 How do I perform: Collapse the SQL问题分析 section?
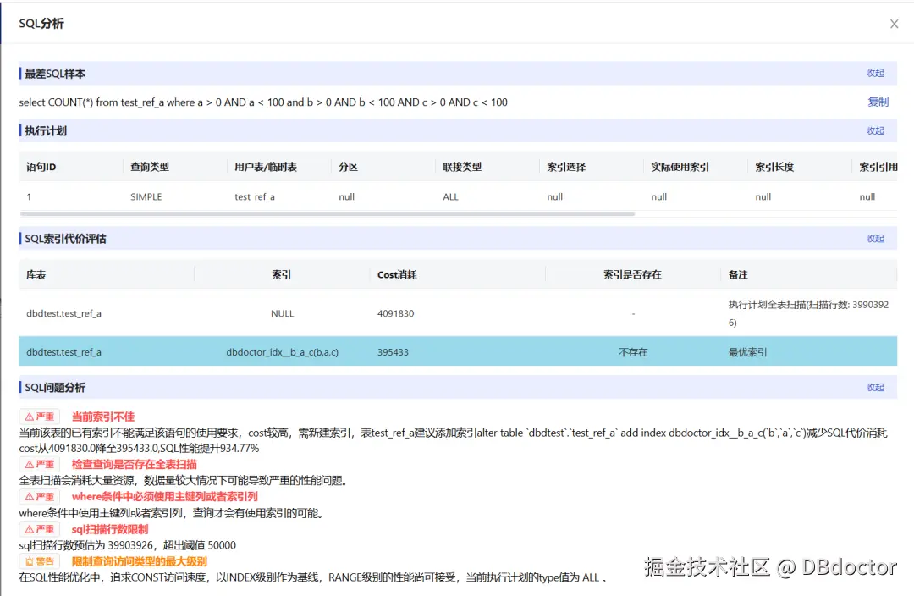[874, 387]
